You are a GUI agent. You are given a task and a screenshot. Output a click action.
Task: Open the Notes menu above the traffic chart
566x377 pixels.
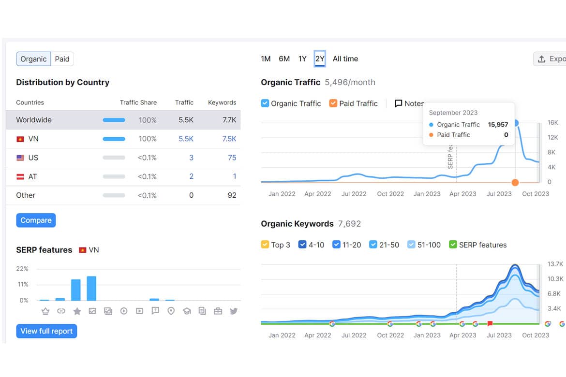pyautogui.click(x=409, y=103)
